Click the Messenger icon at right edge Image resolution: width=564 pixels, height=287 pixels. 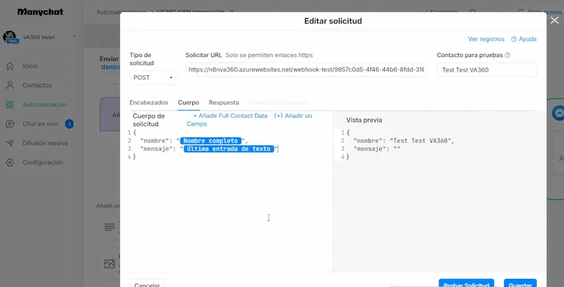(558, 113)
